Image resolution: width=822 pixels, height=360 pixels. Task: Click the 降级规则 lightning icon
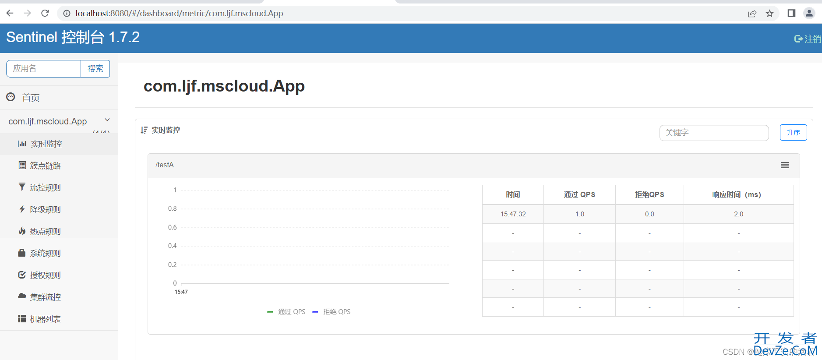22,209
